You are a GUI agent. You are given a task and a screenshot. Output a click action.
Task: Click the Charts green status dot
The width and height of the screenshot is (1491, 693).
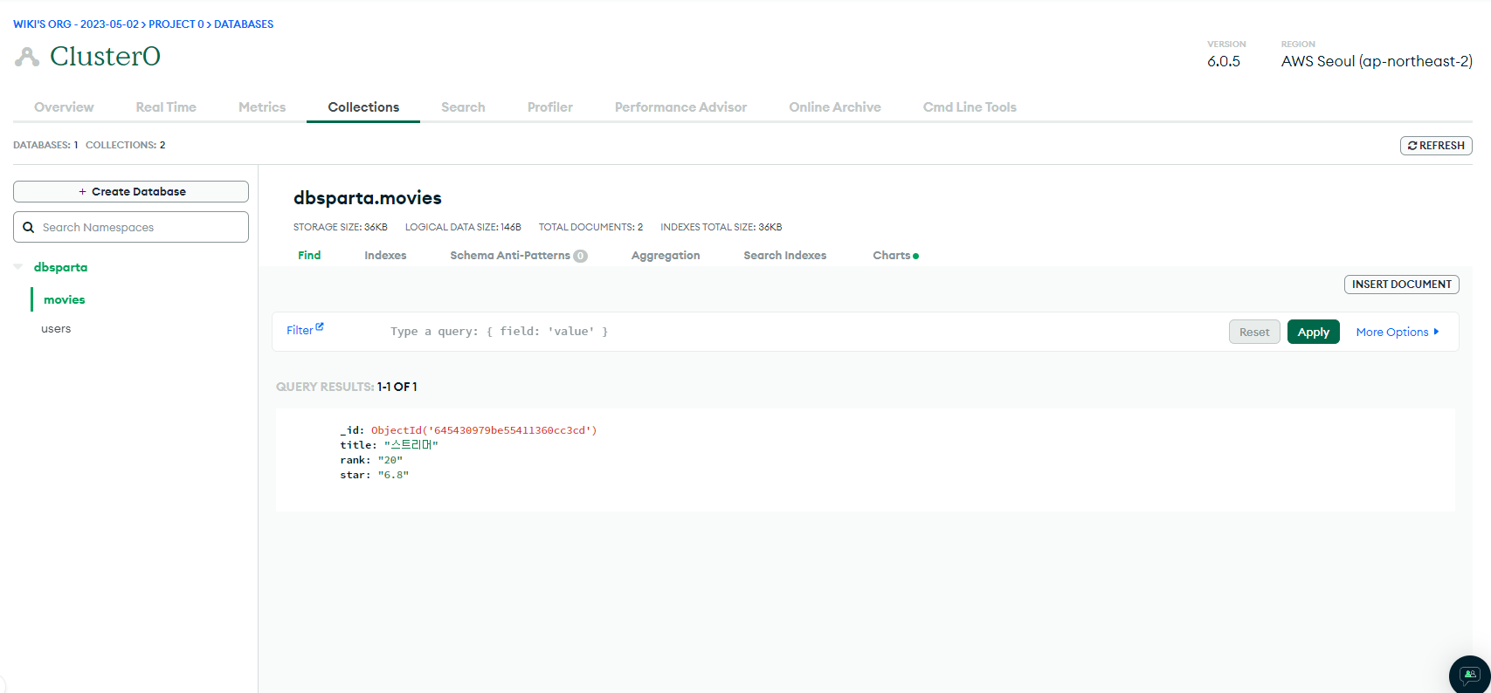tap(915, 256)
